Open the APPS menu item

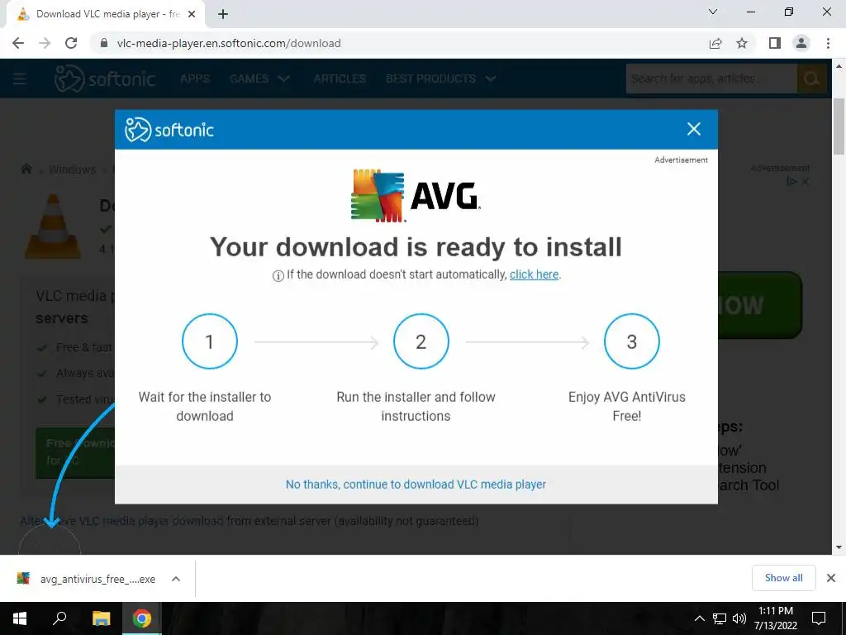coord(195,79)
